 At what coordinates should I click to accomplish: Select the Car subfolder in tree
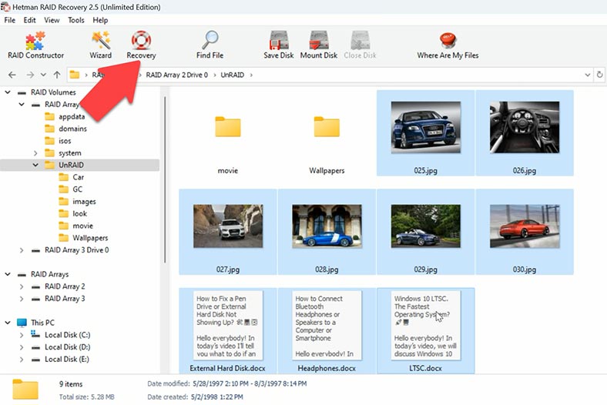(x=78, y=177)
